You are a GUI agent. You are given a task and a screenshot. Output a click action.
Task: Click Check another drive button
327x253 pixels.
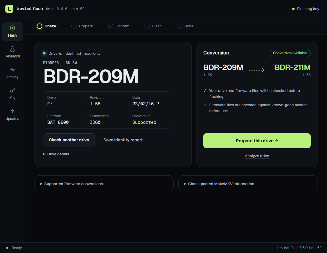[69, 140]
